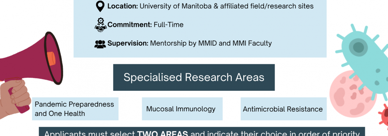
Task: Click the Supervision people group icon
Action: click(100, 44)
